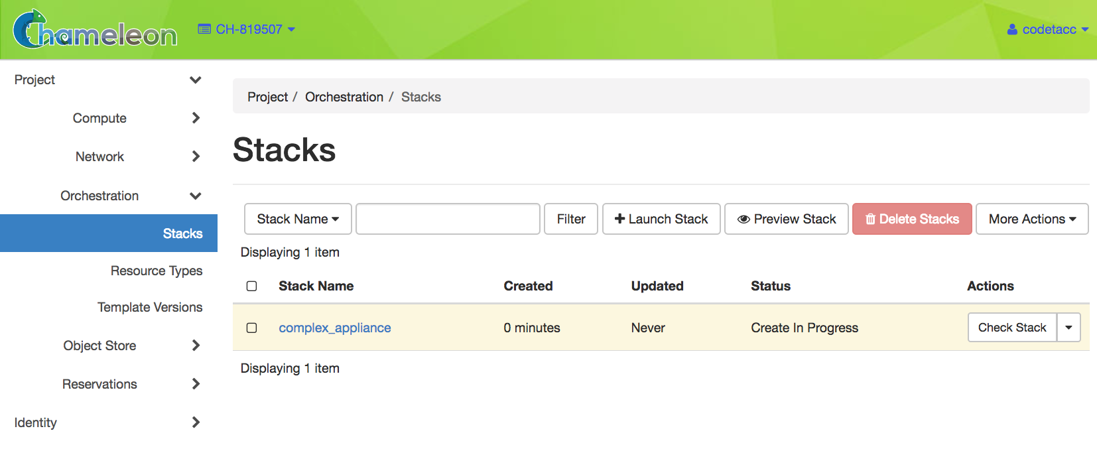Click the Created column header
The image size is (1097, 449).
pyautogui.click(x=528, y=286)
